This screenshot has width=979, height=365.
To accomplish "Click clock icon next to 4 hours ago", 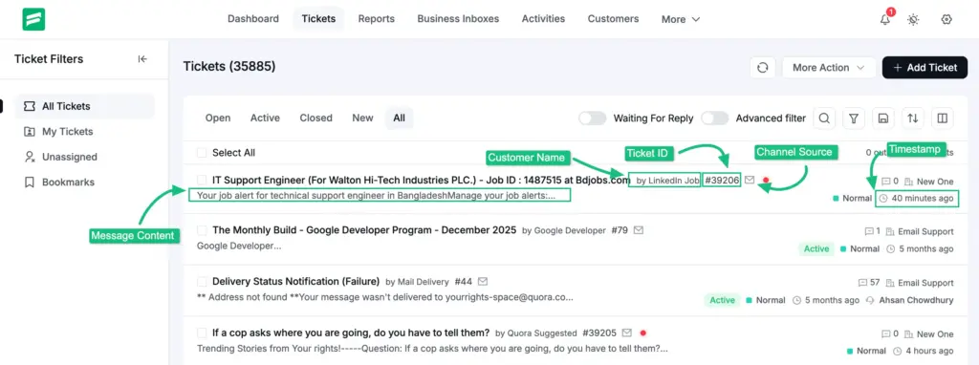I will (897, 352).
